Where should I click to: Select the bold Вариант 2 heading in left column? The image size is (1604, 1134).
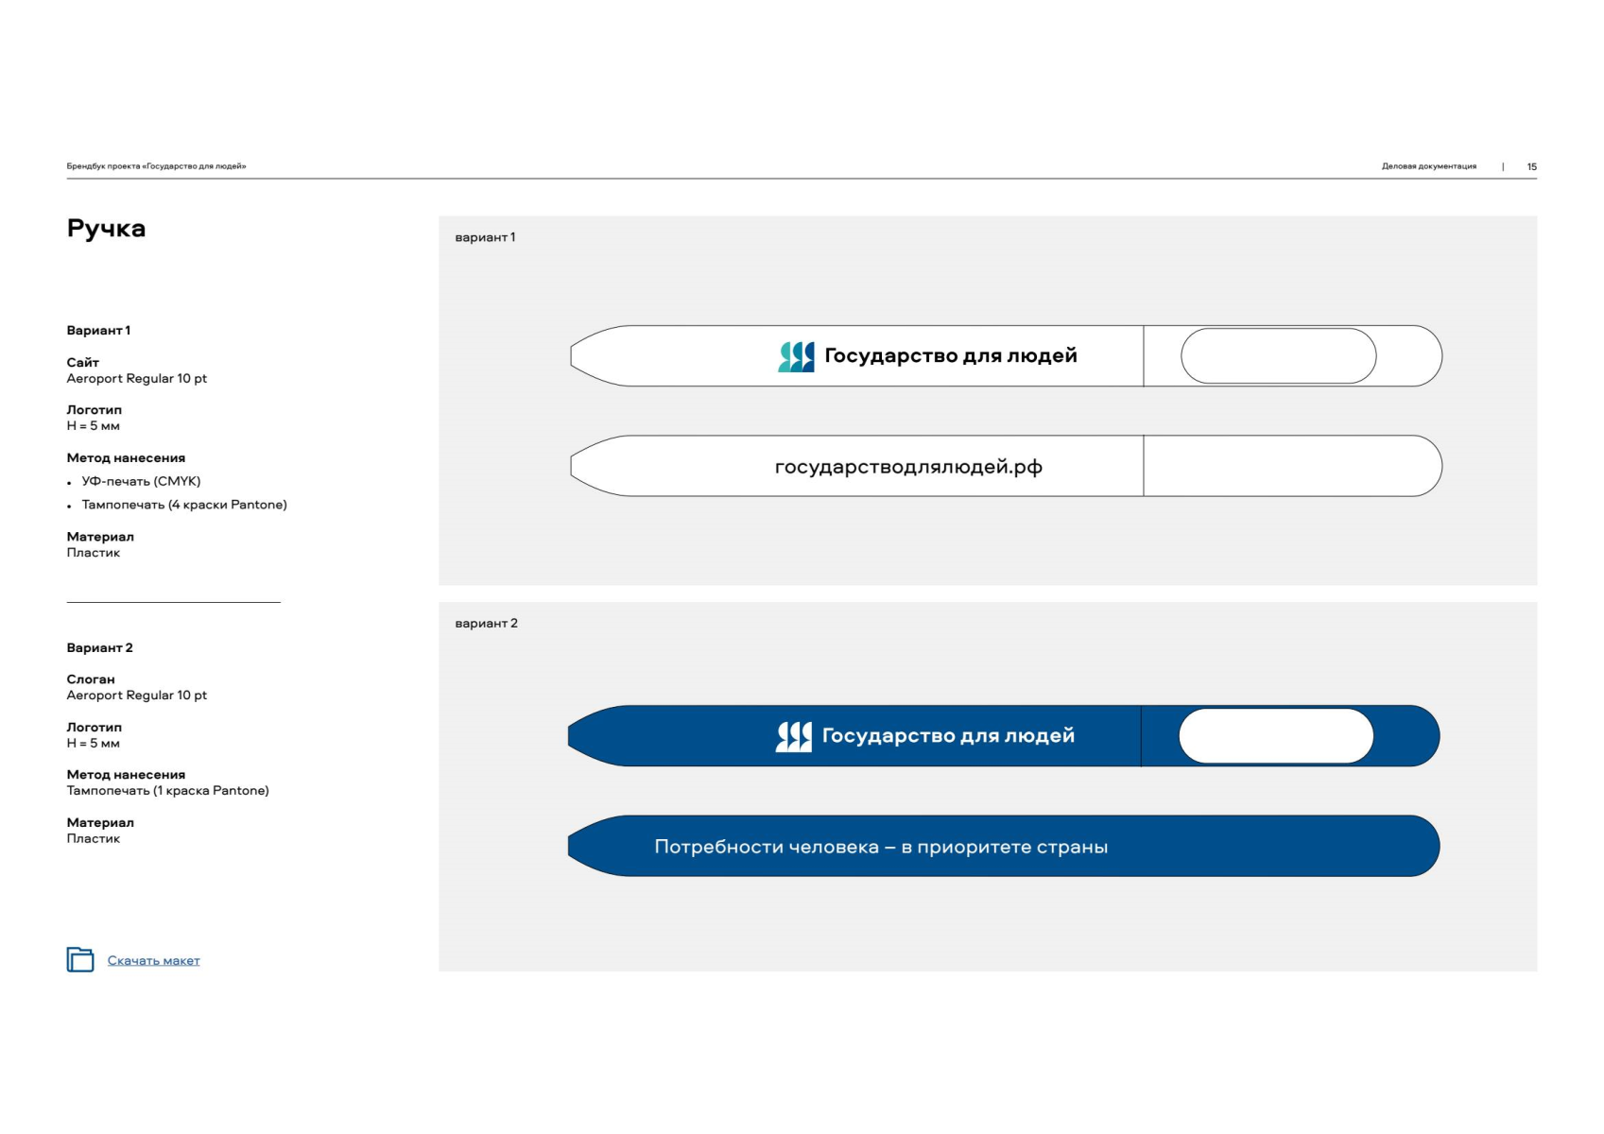click(99, 648)
